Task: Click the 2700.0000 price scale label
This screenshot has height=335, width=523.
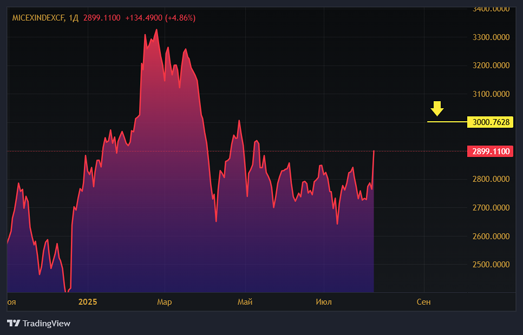Action: point(491,208)
